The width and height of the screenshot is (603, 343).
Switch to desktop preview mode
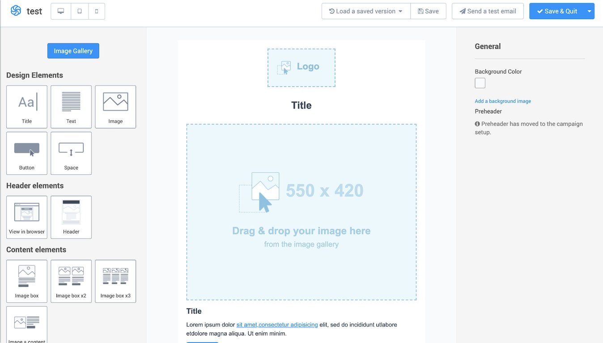[61, 11]
